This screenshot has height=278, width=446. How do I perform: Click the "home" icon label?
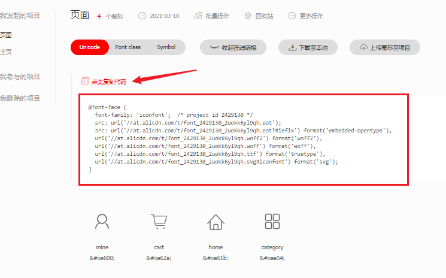coord(216,247)
